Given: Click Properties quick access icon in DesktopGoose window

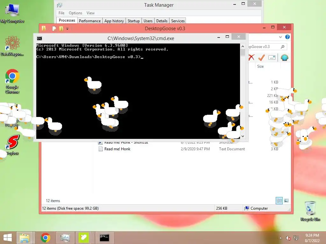Looking at the screenshot, I should (x=54, y=28).
